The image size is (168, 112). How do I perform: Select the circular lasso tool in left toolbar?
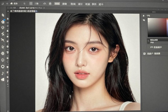(3, 28)
